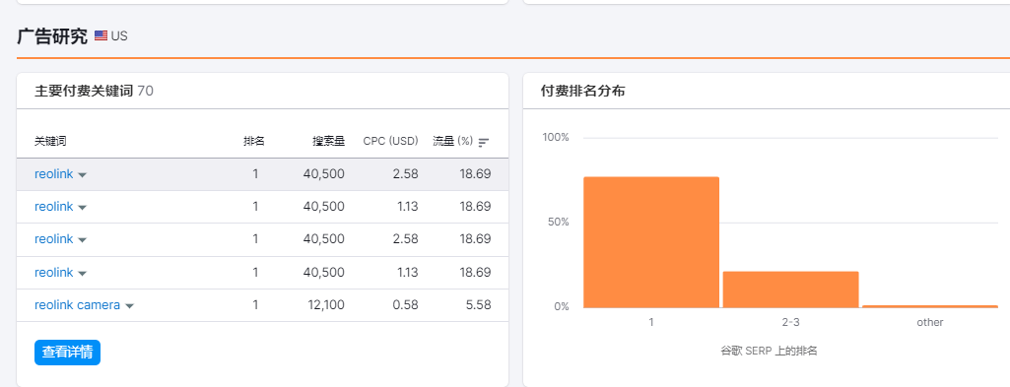Click the 2-3 x-axis label
This screenshot has height=387, width=1010.
point(790,322)
